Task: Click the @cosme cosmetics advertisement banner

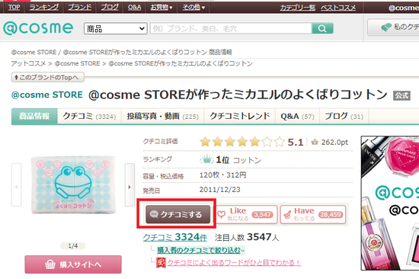Action: point(390,204)
